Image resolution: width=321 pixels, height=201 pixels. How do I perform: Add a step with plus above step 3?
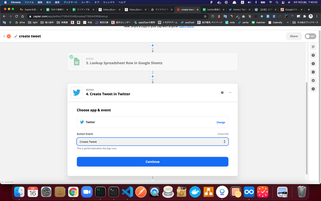click(153, 45)
